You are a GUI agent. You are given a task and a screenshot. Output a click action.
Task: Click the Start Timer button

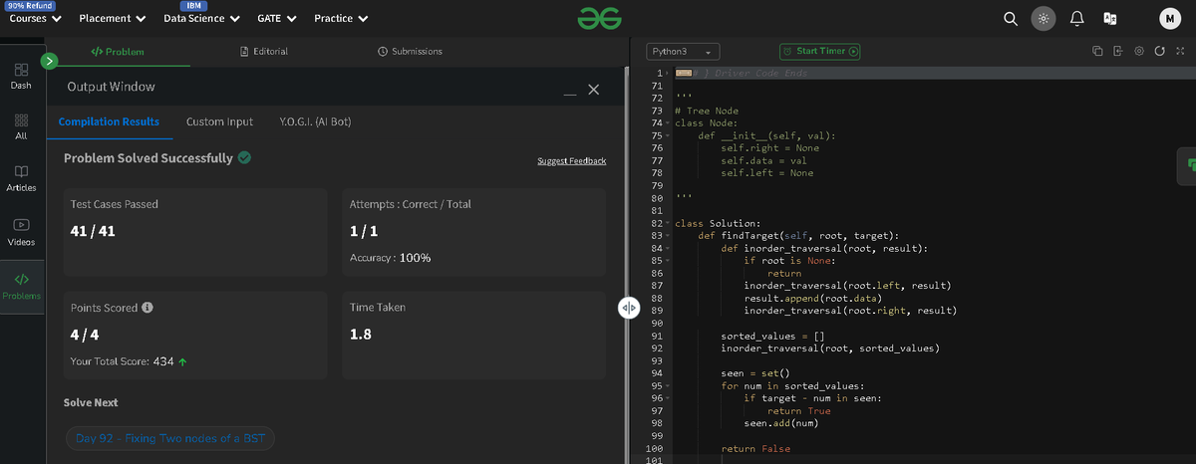820,51
